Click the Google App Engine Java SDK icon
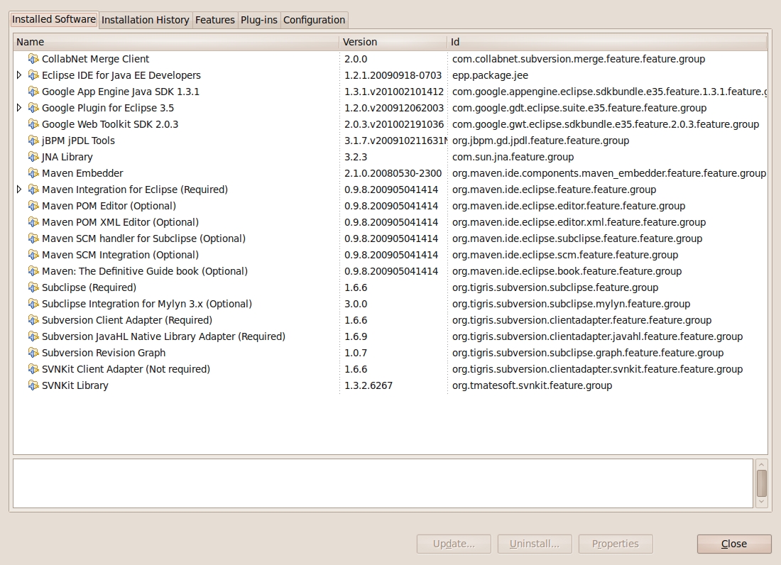 click(x=33, y=92)
